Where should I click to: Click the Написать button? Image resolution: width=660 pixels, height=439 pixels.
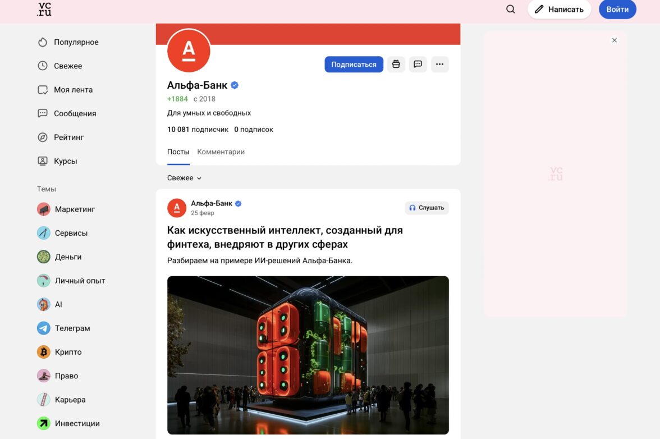559,9
